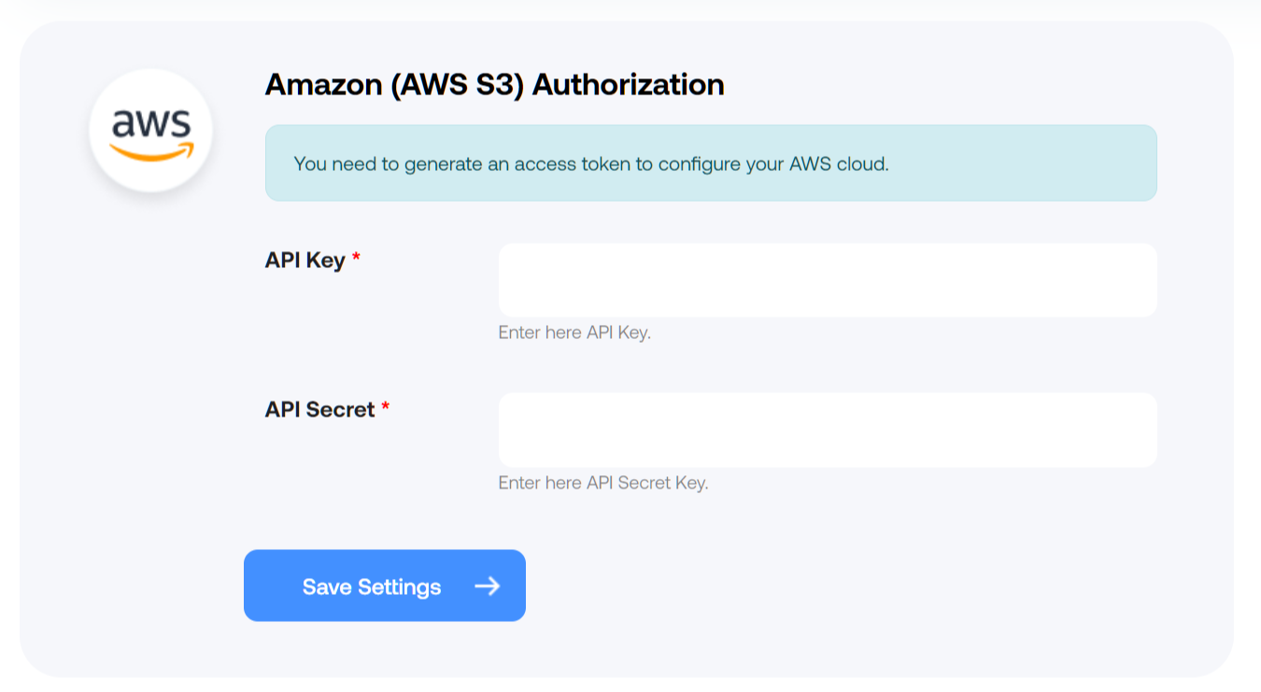The image size is (1261, 692).
Task: Click the orange smile arrow in AWS logo
Action: (x=151, y=152)
